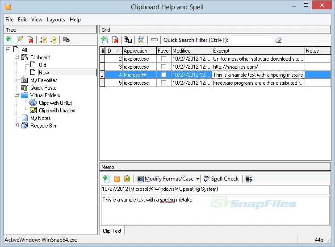
Task: Toggle Favorite checkbox for selected clip ID 4
Action: coord(163,74)
